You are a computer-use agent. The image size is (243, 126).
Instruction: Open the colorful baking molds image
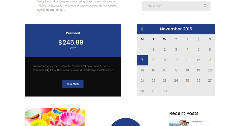pos(55,117)
